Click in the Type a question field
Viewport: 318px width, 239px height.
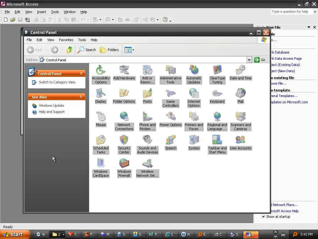point(292,12)
